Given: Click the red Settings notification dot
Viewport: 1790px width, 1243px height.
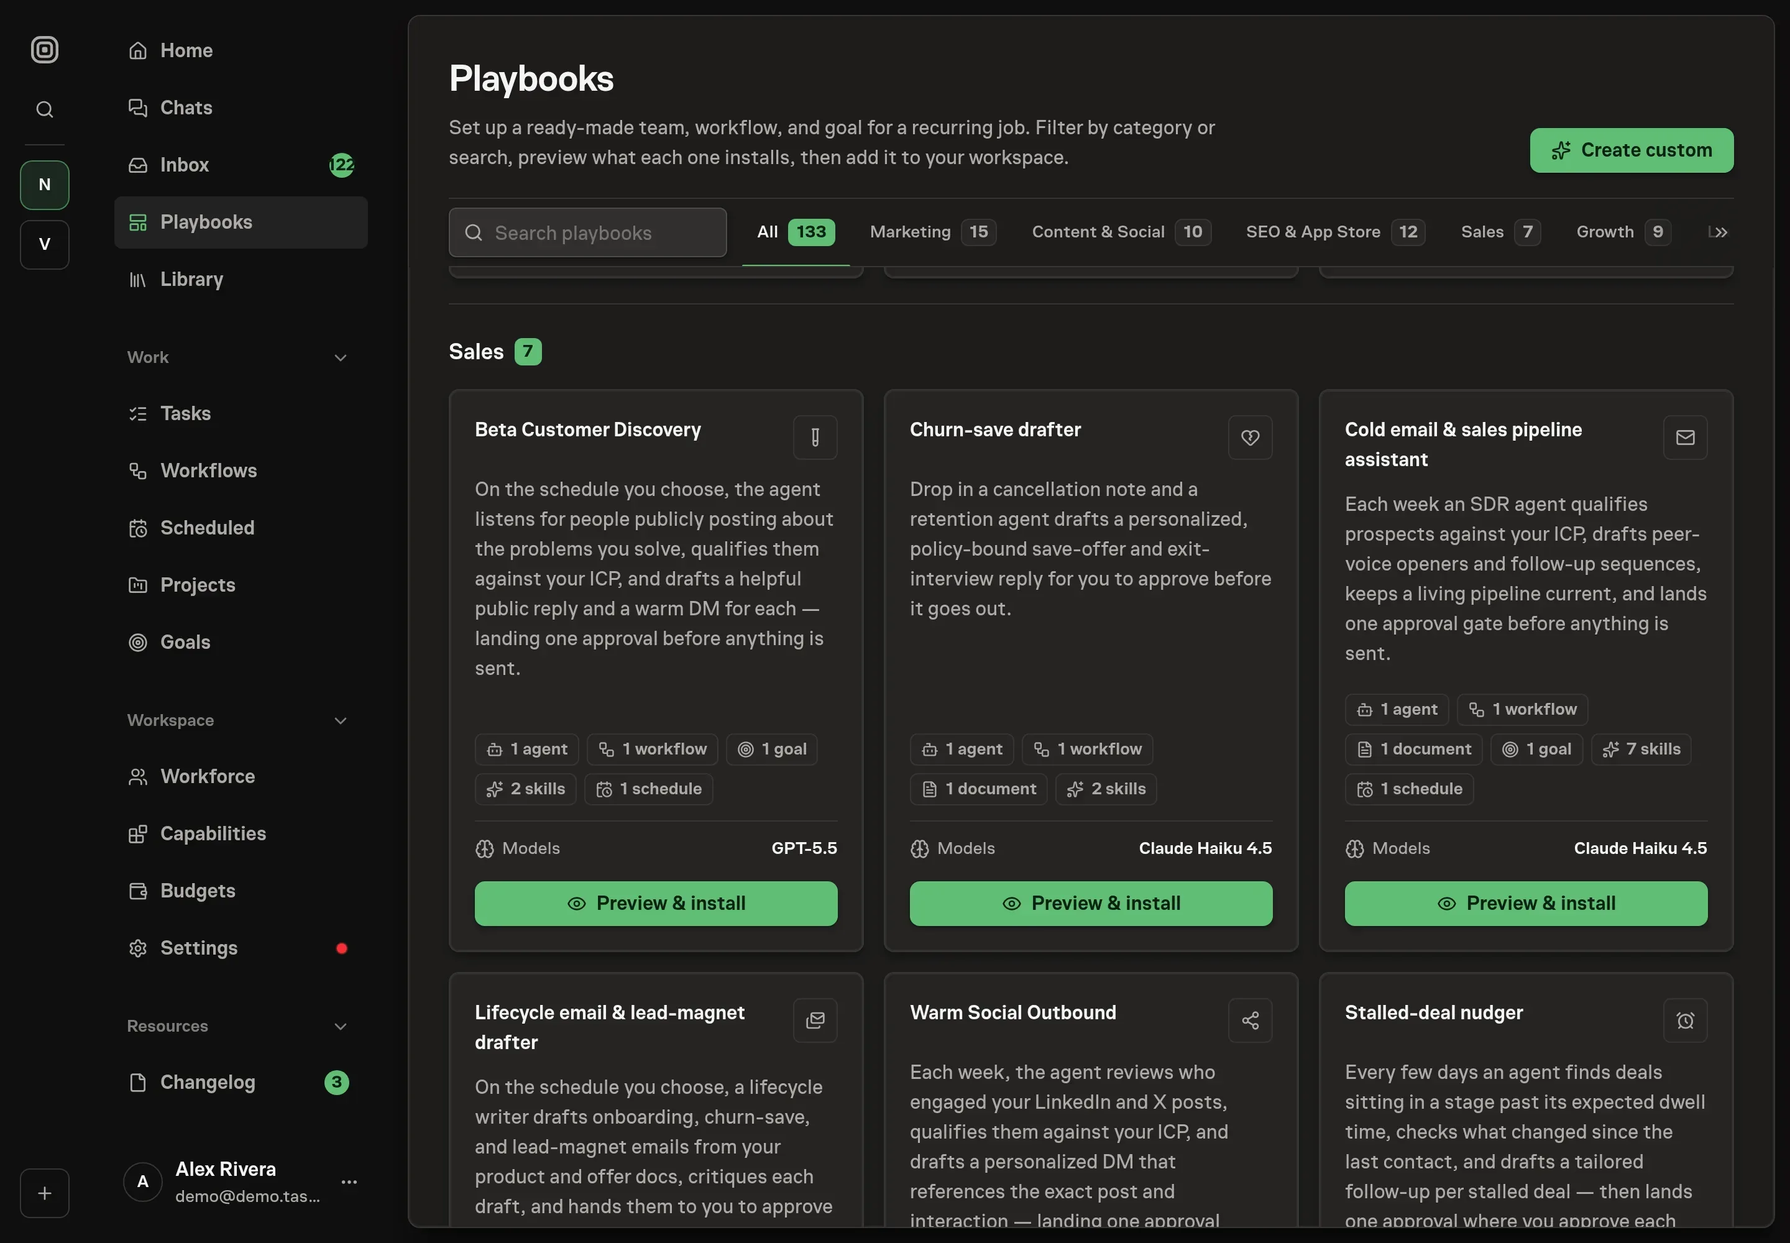Looking at the screenshot, I should (x=341, y=948).
